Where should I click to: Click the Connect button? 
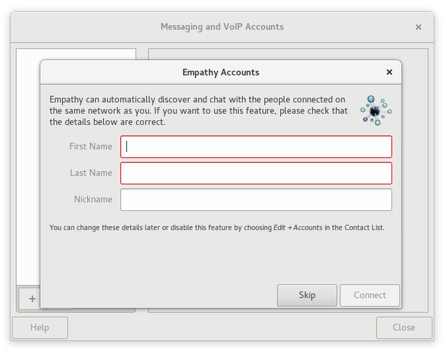coord(370,295)
